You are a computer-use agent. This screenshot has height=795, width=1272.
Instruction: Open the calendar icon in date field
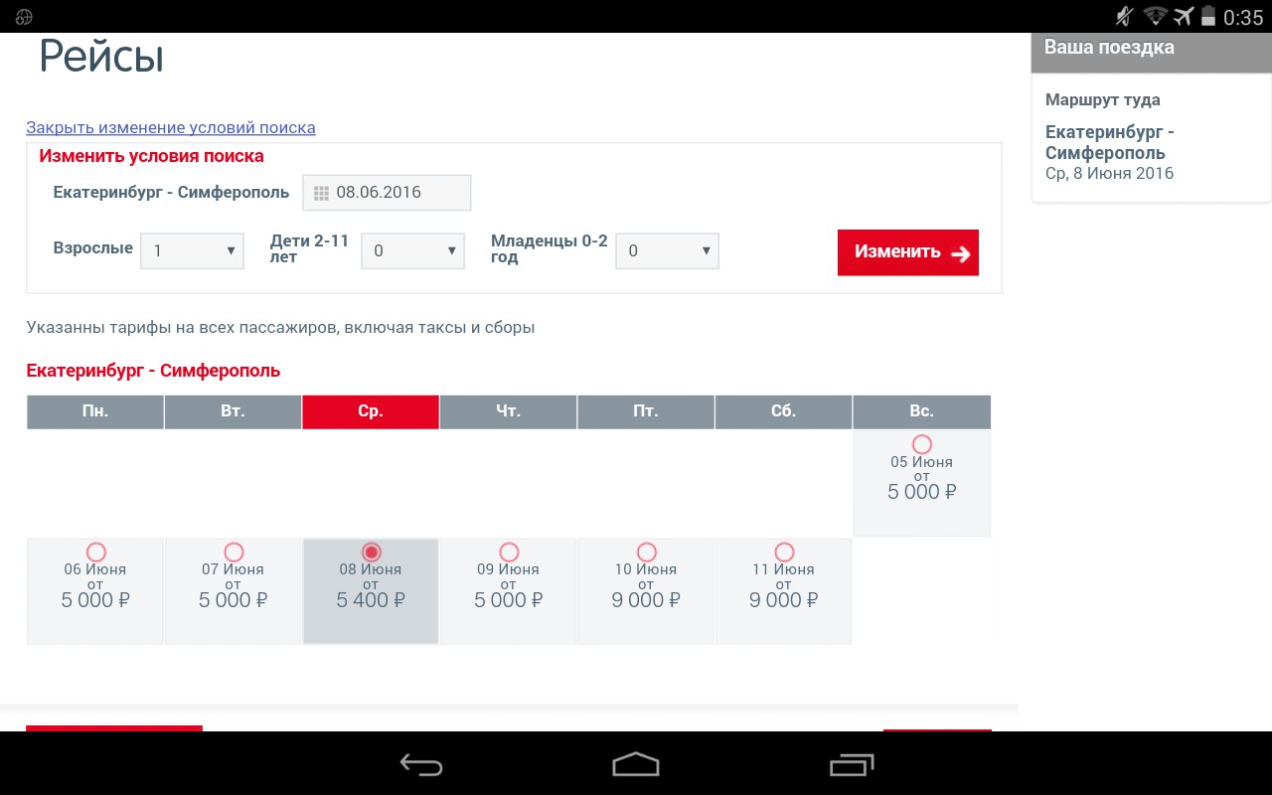pyautogui.click(x=321, y=193)
